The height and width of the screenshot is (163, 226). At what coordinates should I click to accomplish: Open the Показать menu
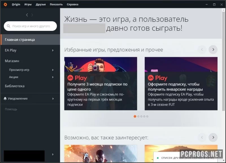(x=56, y=5)
